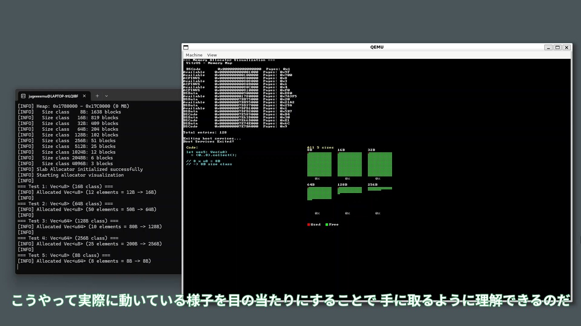Click the 'Pages: 0x700' value
581x326 pixels.
click(278, 75)
